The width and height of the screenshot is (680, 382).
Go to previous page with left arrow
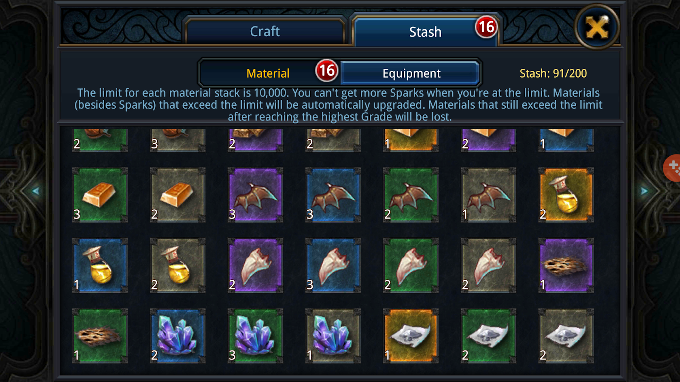36,191
